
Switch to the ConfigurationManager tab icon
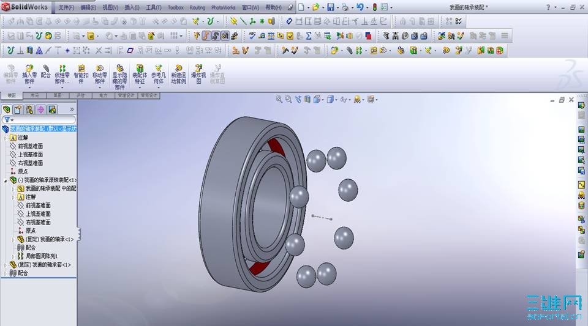click(29, 109)
